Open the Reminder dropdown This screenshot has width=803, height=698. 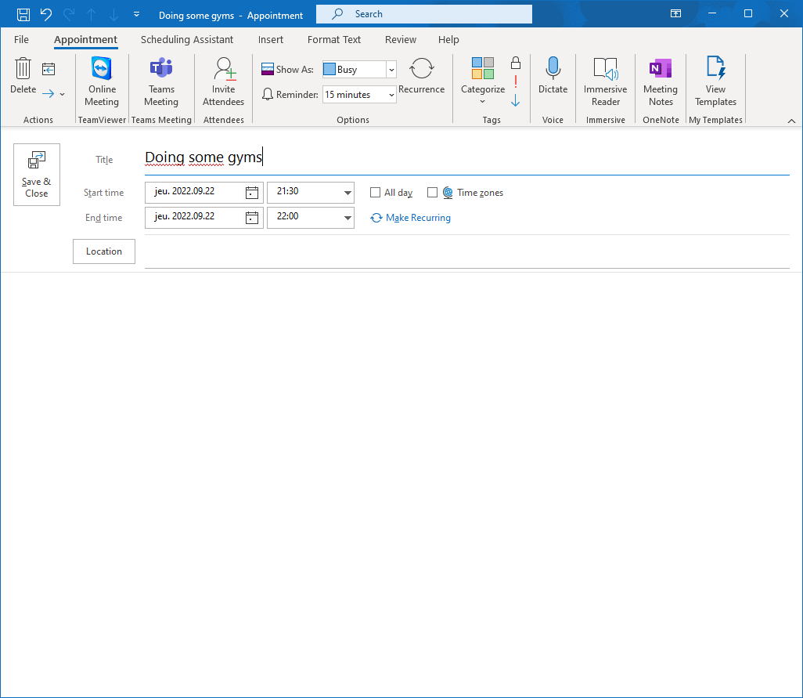pyautogui.click(x=391, y=94)
